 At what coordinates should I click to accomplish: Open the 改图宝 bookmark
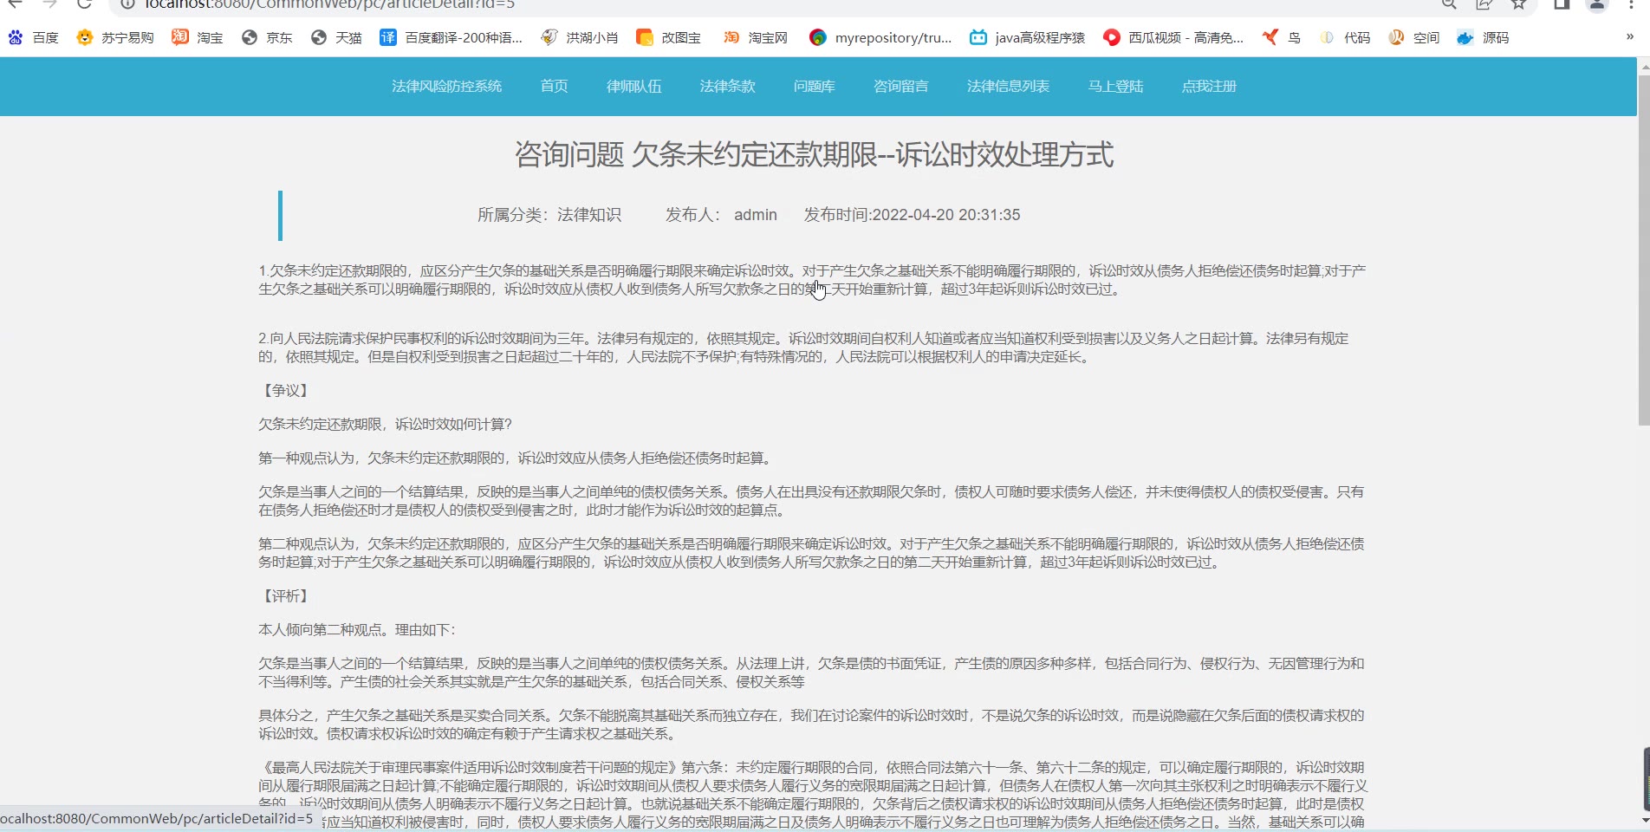tap(668, 37)
